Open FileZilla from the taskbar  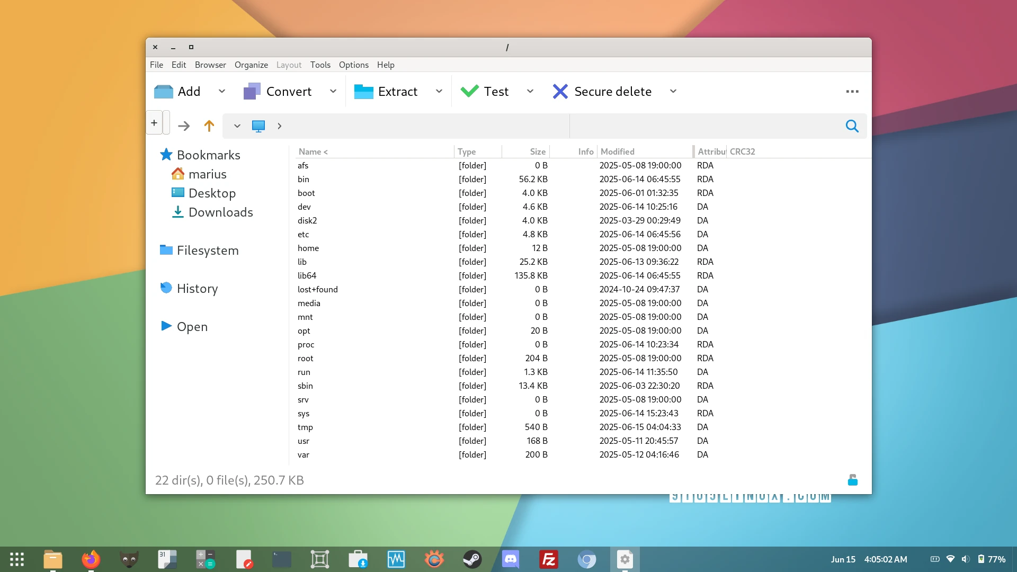[x=549, y=559]
